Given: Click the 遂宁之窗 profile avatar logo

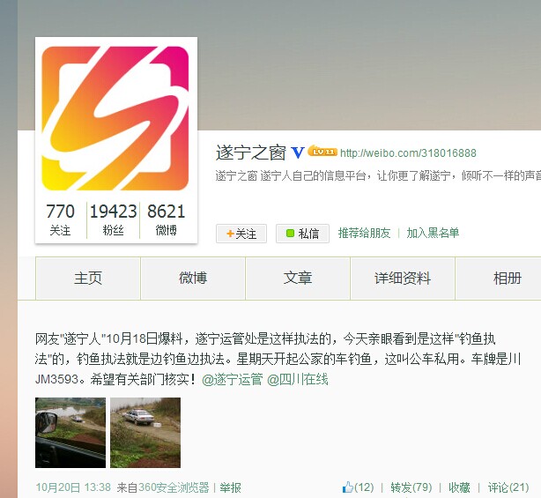Looking at the screenshot, I should 115,118.
